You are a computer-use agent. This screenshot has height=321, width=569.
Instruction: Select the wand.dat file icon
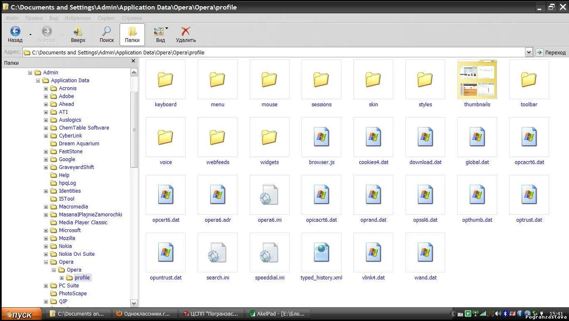425,252
